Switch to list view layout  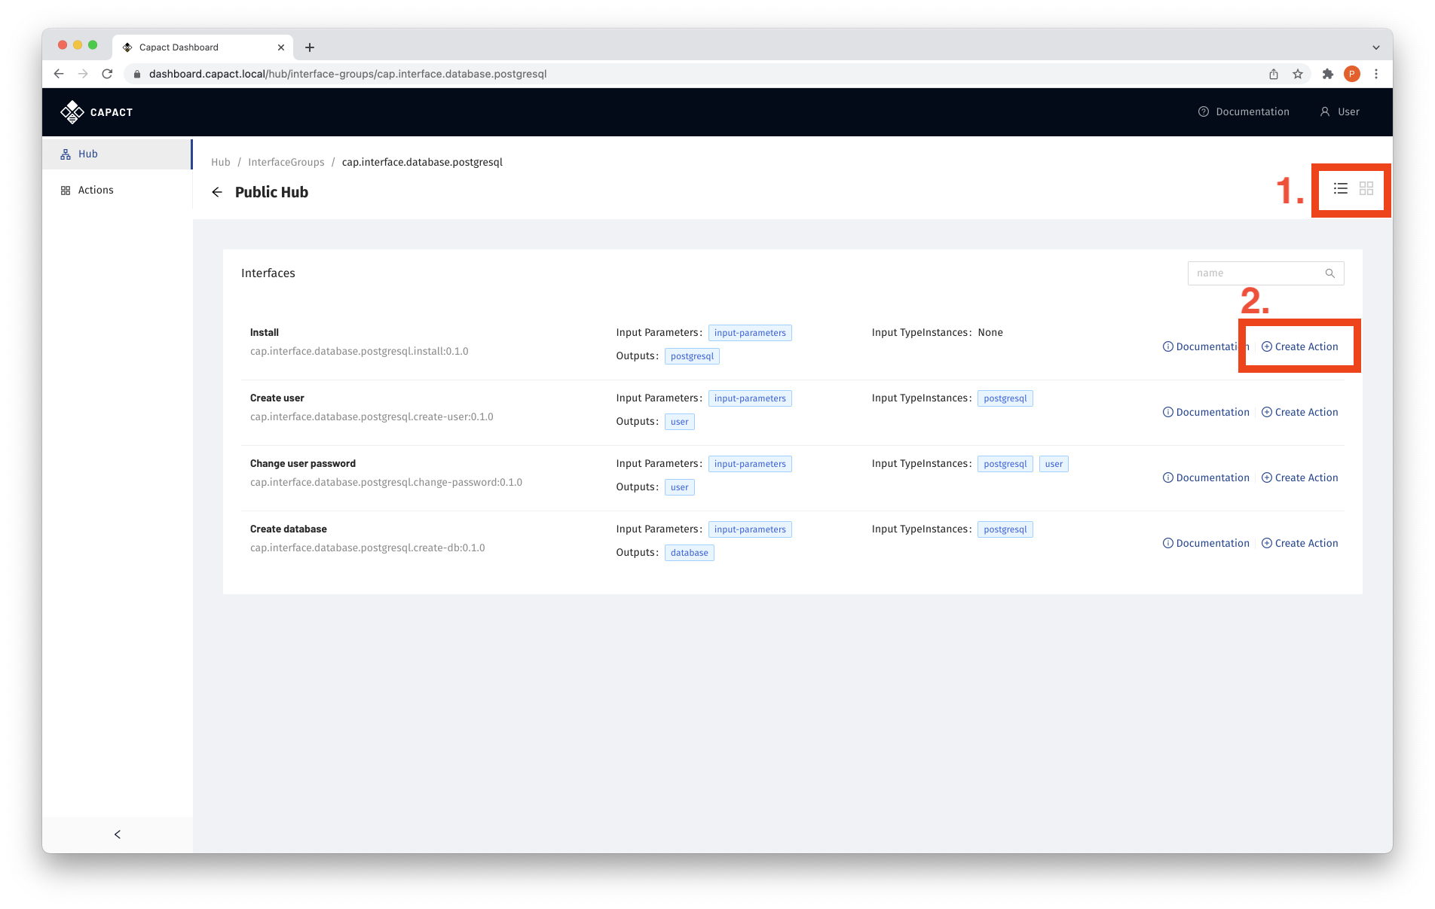click(1340, 188)
